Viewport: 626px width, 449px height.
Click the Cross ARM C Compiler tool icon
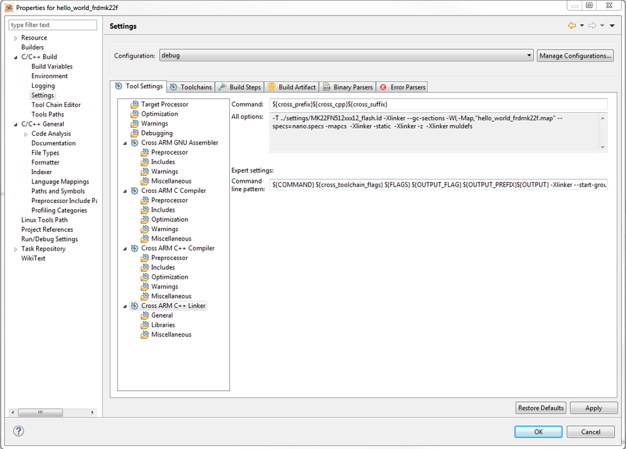[x=135, y=191]
